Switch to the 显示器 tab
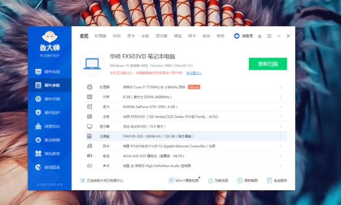The image size is (341, 205). [162, 36]
